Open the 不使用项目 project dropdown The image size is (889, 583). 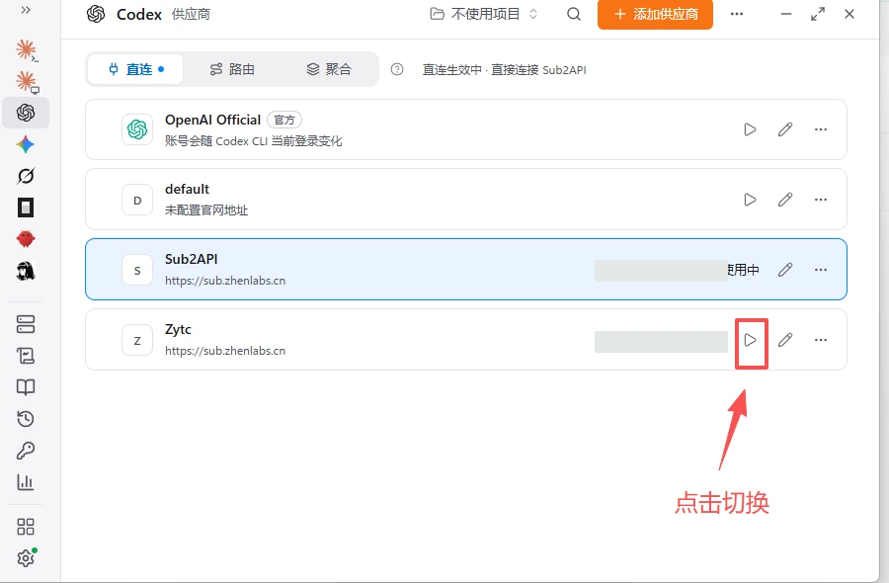(484, 14)
